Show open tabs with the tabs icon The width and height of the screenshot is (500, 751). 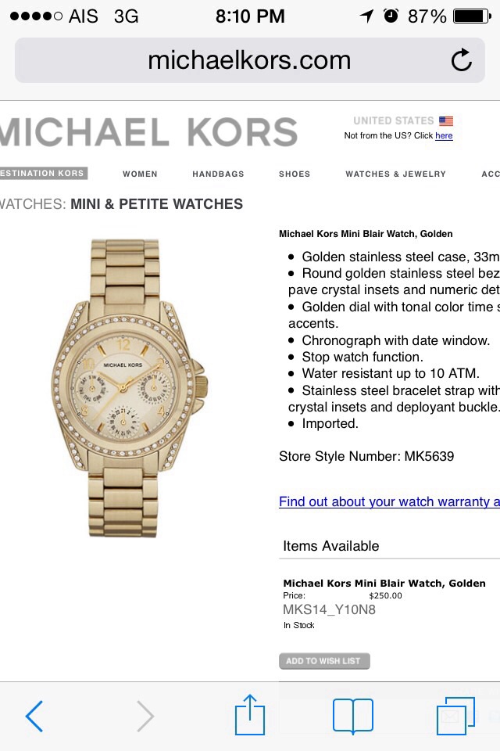tap(455, 716)
